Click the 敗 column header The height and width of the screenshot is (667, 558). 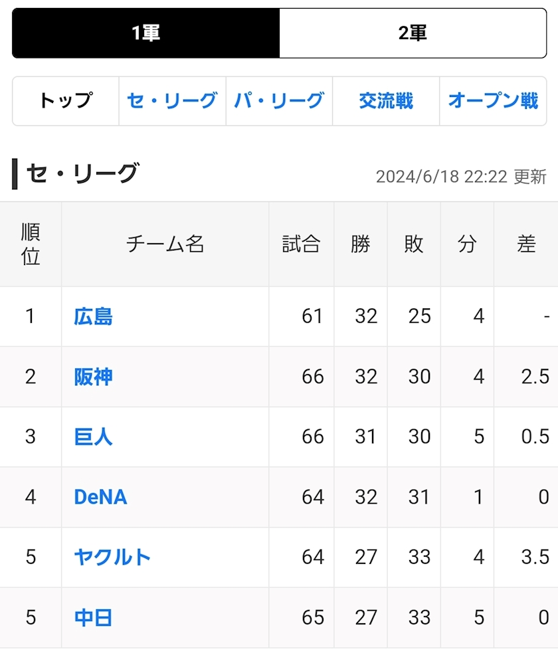point(414,244)
